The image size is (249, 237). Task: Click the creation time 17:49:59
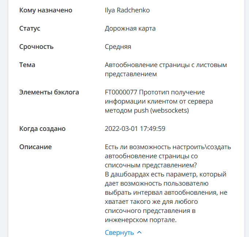(x=152, y=129)
